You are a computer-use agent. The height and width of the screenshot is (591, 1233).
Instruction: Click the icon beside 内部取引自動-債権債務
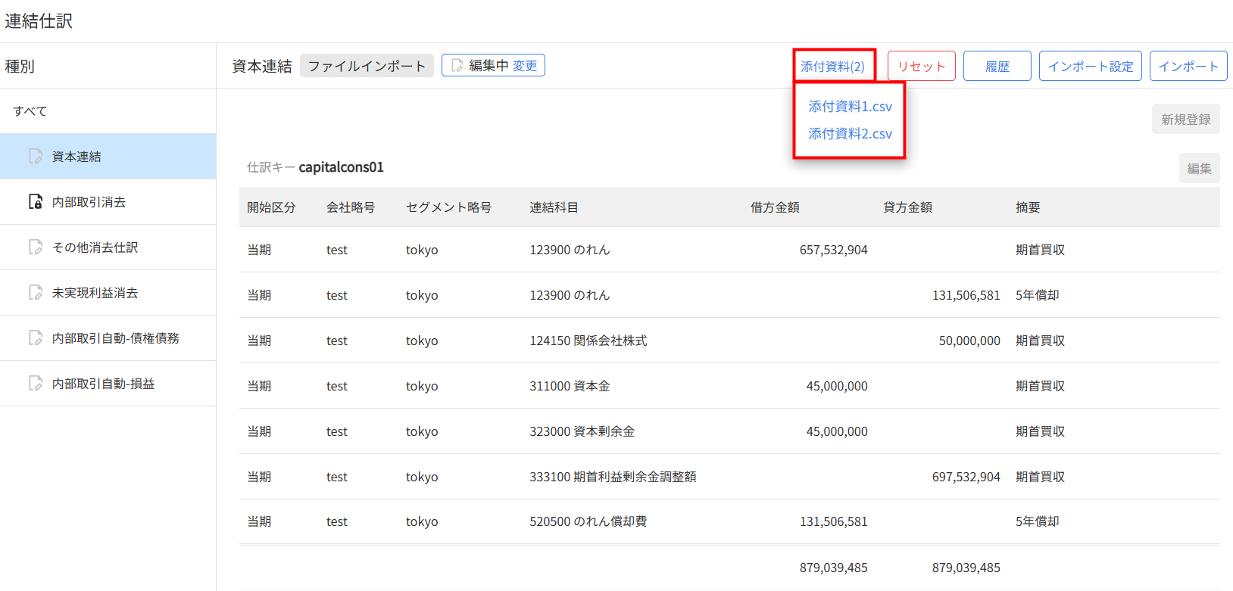36,338
